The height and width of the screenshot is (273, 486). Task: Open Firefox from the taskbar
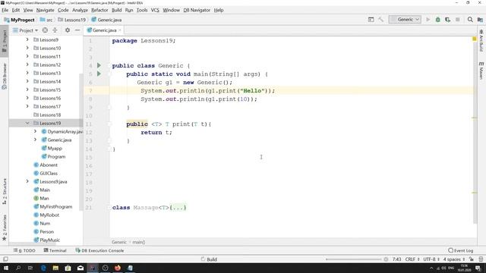point(118,268)
